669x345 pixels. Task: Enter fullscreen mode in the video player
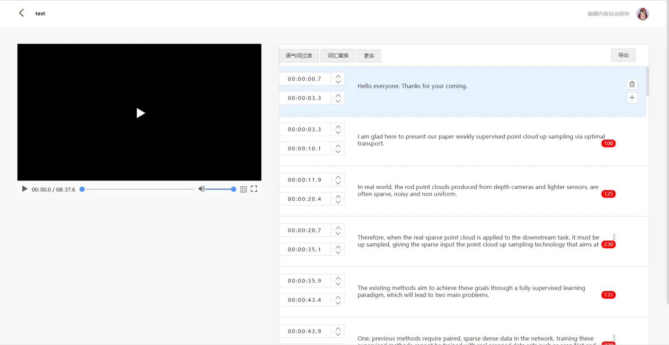pos(254,189)
